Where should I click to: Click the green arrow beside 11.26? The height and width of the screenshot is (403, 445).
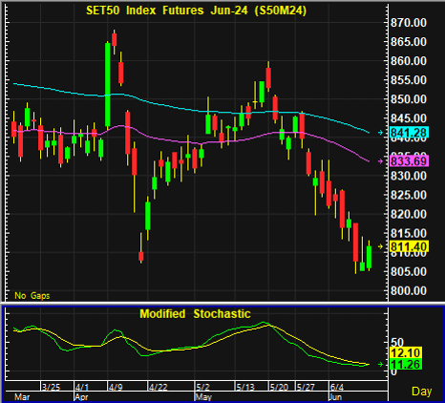[x=380, y=364]
